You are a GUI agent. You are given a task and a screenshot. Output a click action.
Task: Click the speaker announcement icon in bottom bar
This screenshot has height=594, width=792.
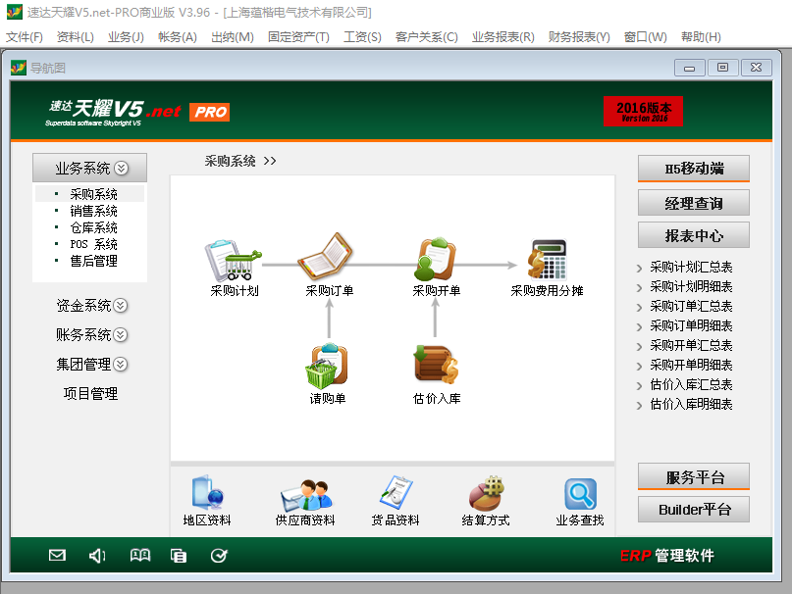coord(97,556)
